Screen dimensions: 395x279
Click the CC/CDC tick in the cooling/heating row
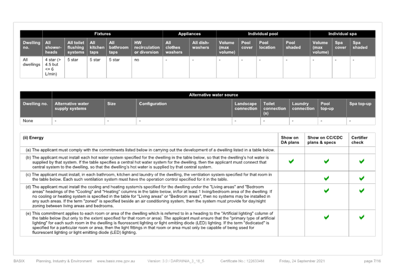point(326,191)
